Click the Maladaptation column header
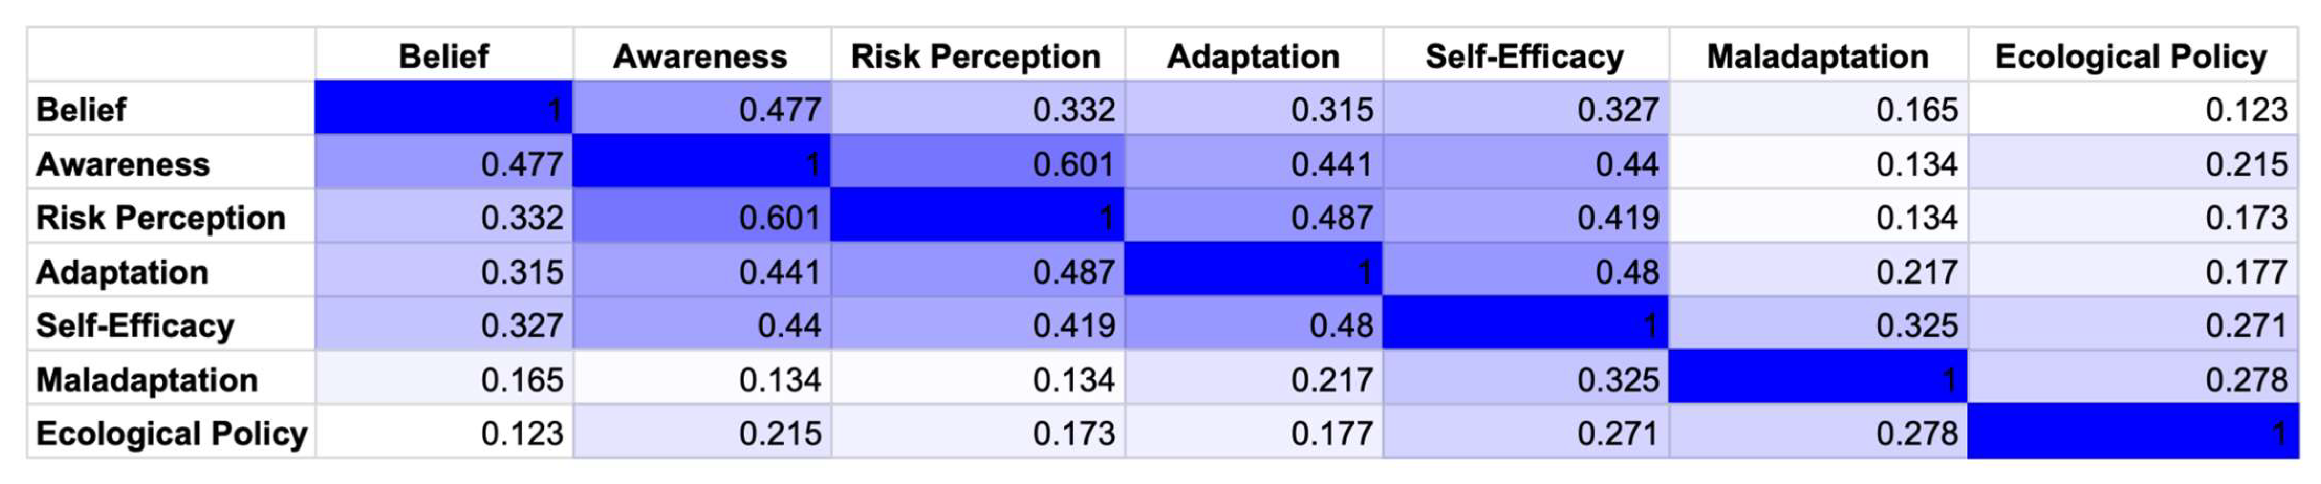This screenshot has height=484, width=2321. coord(1816,56)
